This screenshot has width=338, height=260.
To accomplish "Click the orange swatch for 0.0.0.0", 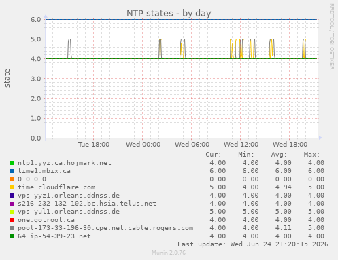I will tap(12, 179).
